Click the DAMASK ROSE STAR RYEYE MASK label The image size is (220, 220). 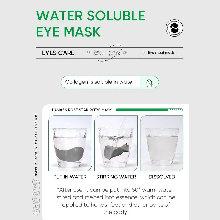tap(82, 110)
